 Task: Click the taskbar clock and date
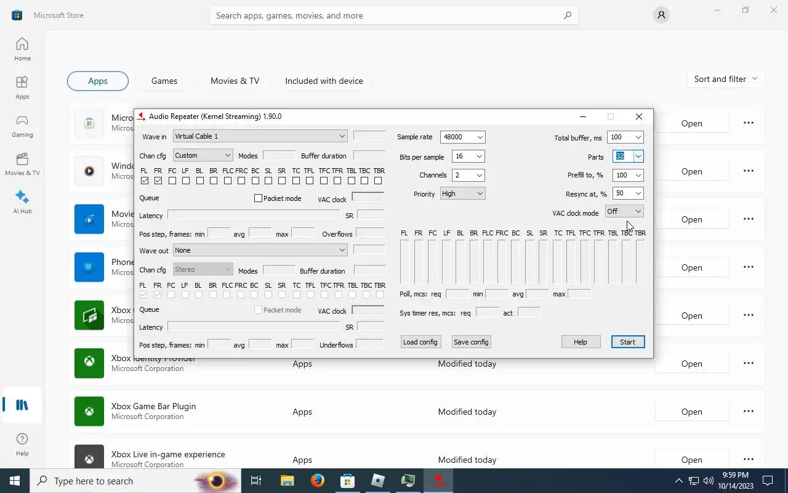(735, 481)
